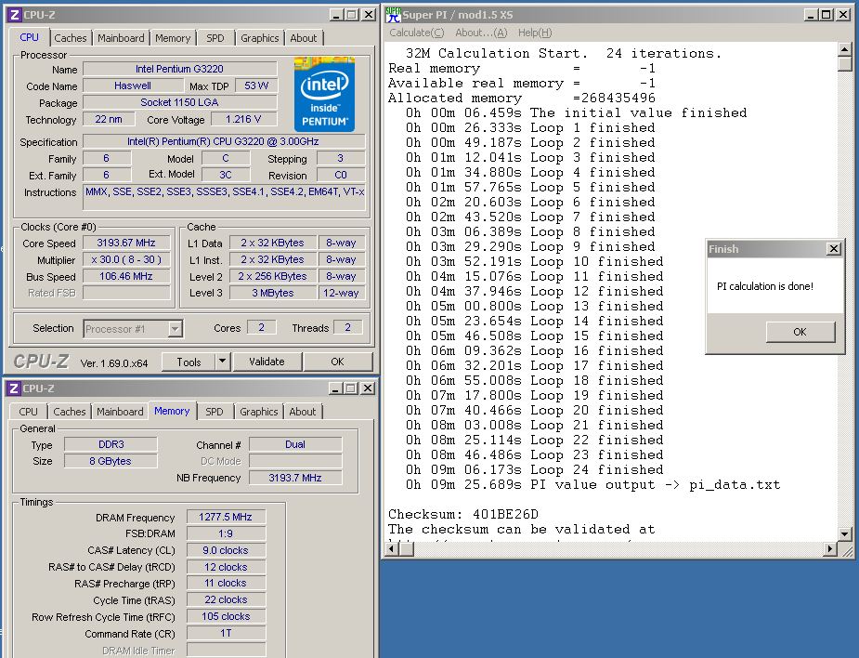Click Super PI vertical scrollbar down arrow
This screenshot has width=859, height=658.
coord(845,533)
